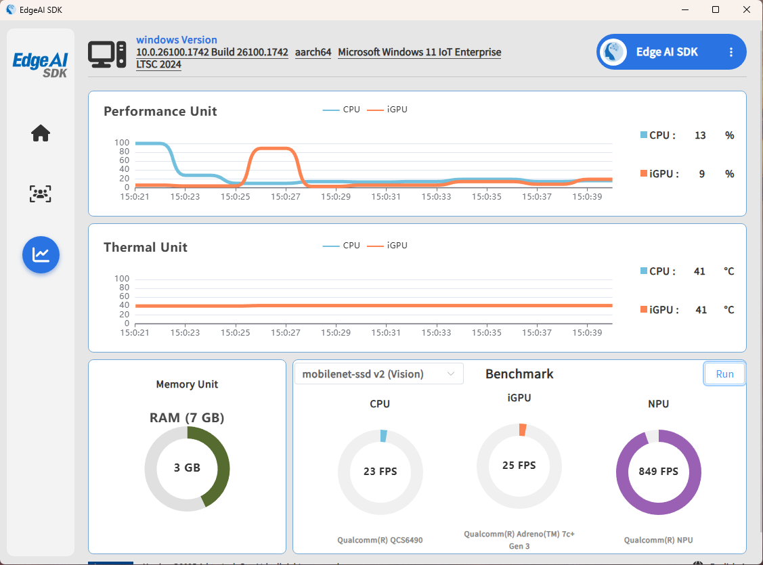Click the Memory Unit label
763x565 pixels.
pos(187,384)
